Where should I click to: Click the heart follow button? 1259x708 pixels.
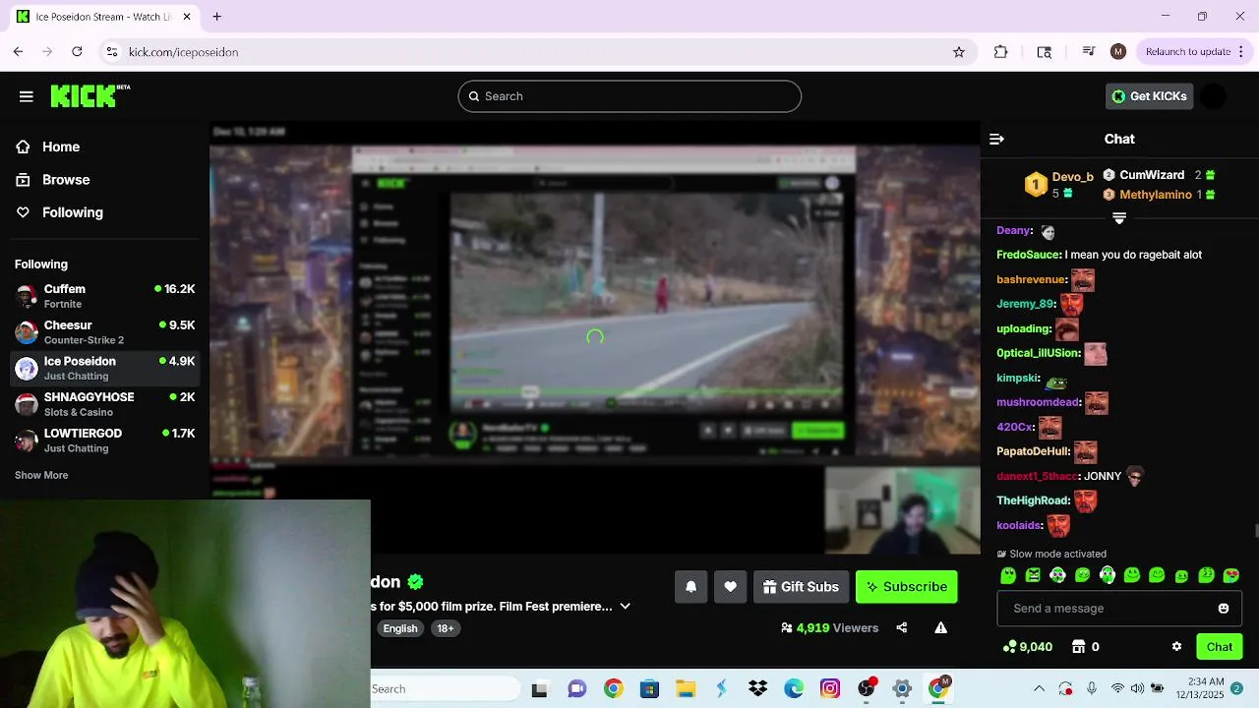730,587
